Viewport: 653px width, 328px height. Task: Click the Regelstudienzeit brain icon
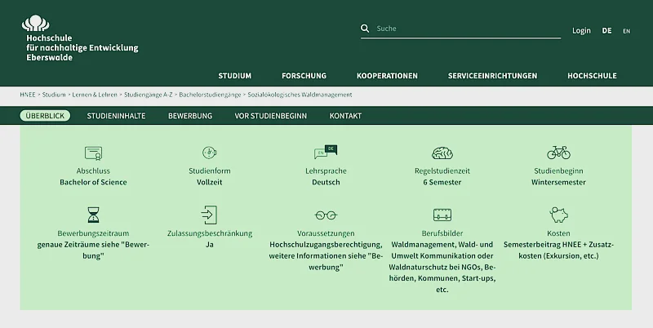(442, 153)
